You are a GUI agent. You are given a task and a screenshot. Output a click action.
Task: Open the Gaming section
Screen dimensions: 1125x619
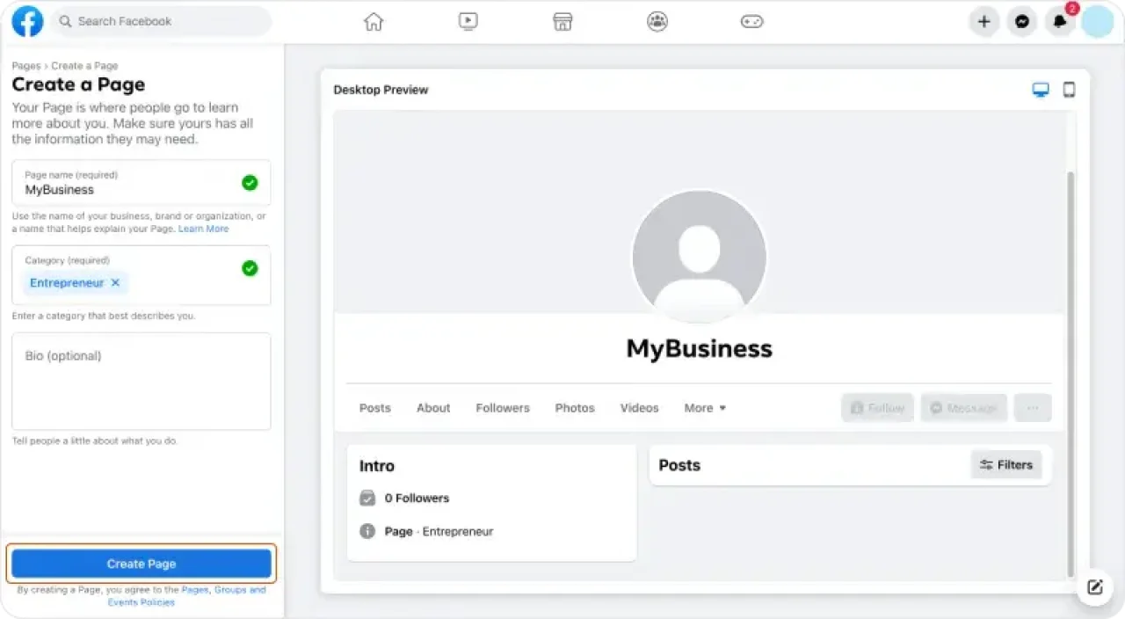(x=751, y=21)
